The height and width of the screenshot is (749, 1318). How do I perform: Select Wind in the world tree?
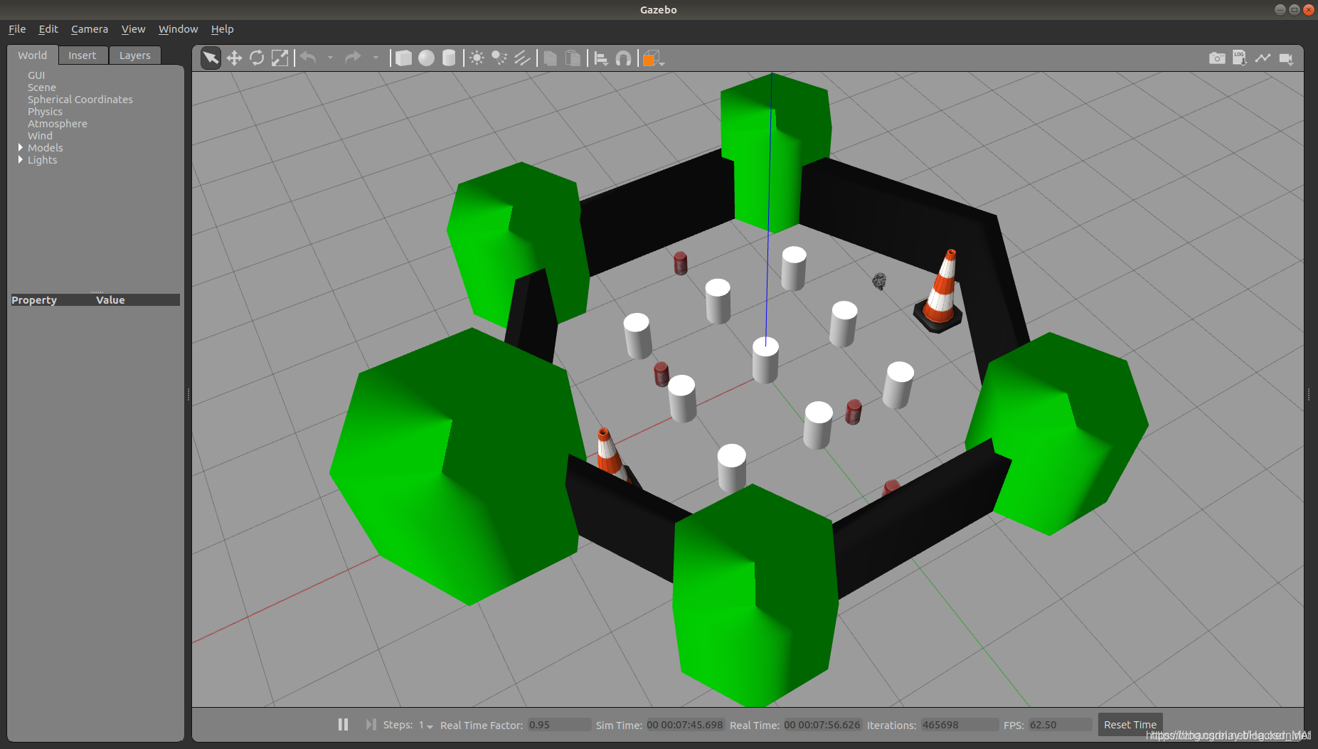[40, 136]
